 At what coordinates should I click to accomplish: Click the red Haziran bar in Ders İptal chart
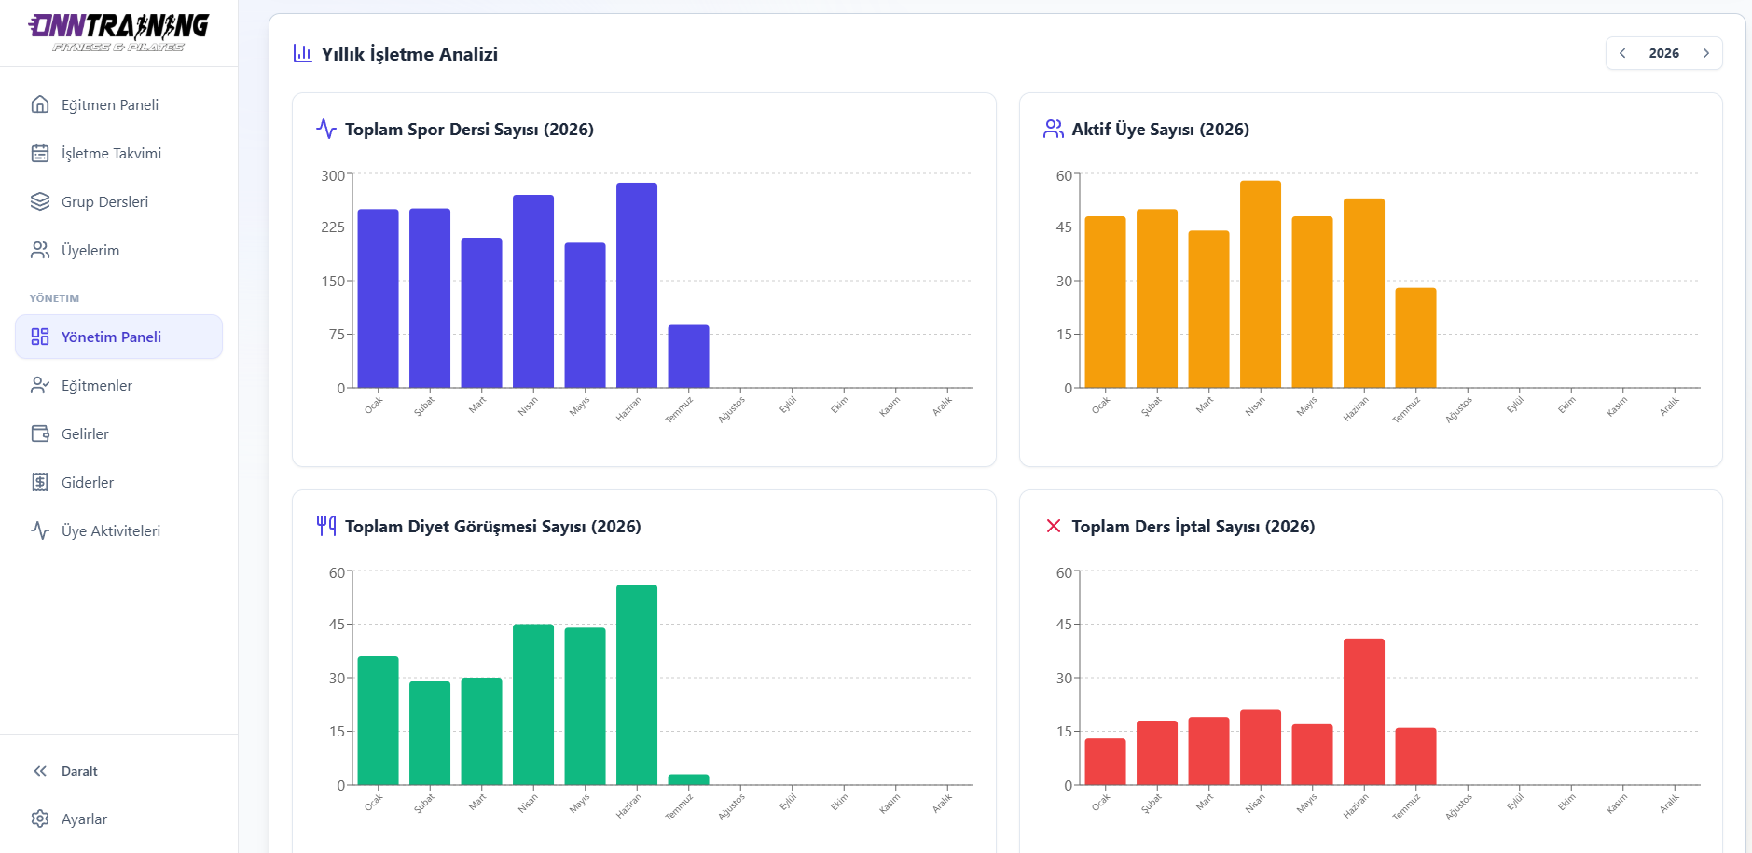tap(1364, 712)
